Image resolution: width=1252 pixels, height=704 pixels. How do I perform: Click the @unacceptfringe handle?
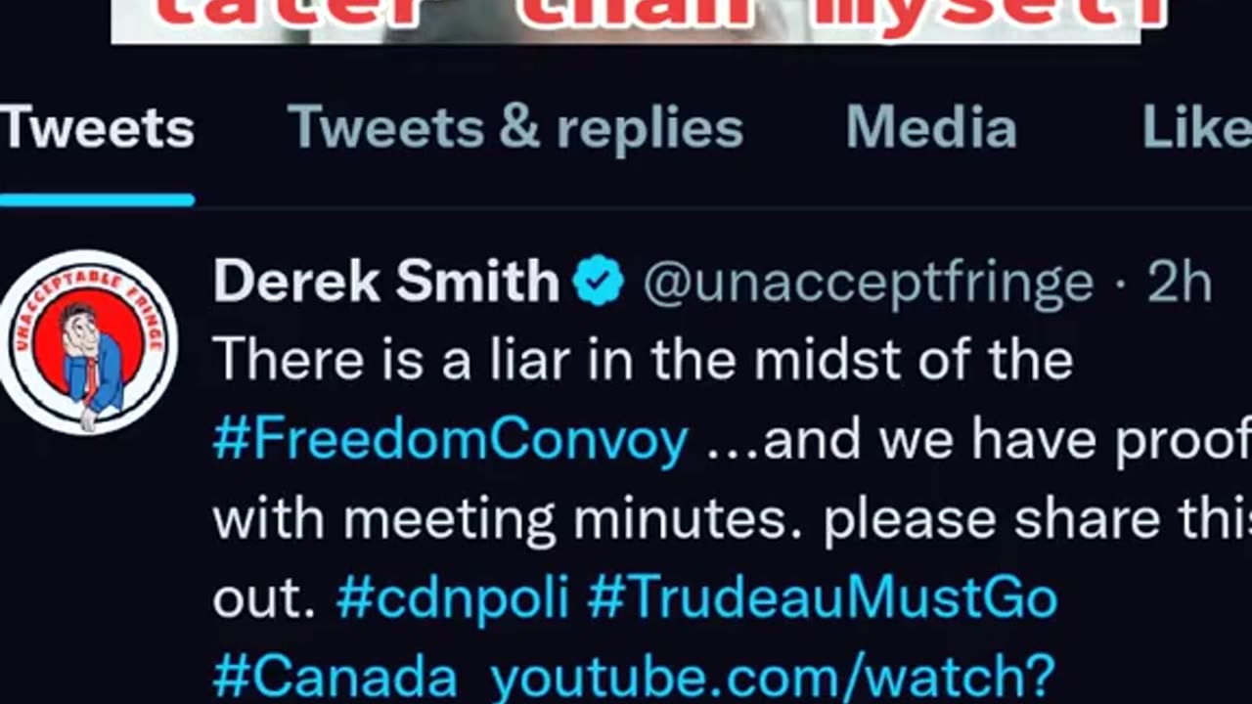click(869, 283)
